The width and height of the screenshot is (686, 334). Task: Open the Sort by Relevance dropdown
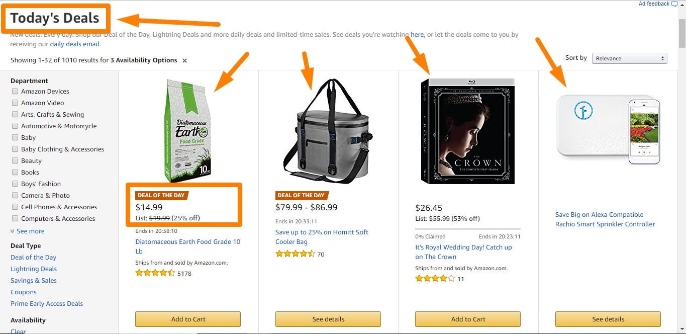[x=629, y=58]
